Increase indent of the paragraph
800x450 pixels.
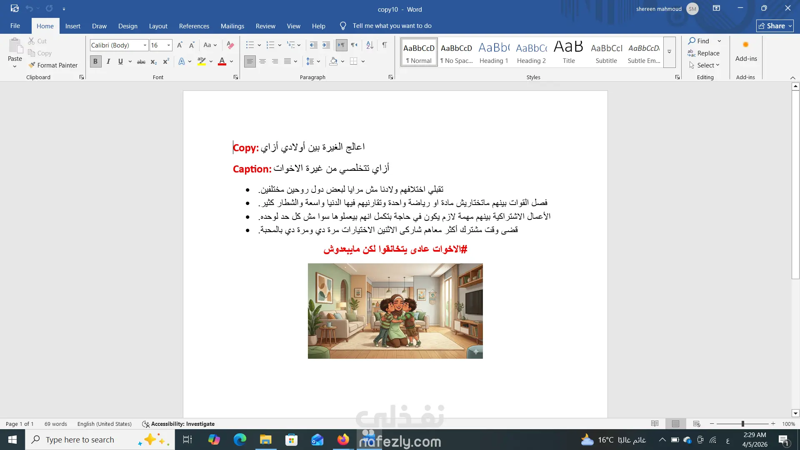click(326, 45)
